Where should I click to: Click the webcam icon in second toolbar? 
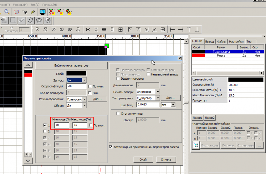tap(4, 21)
